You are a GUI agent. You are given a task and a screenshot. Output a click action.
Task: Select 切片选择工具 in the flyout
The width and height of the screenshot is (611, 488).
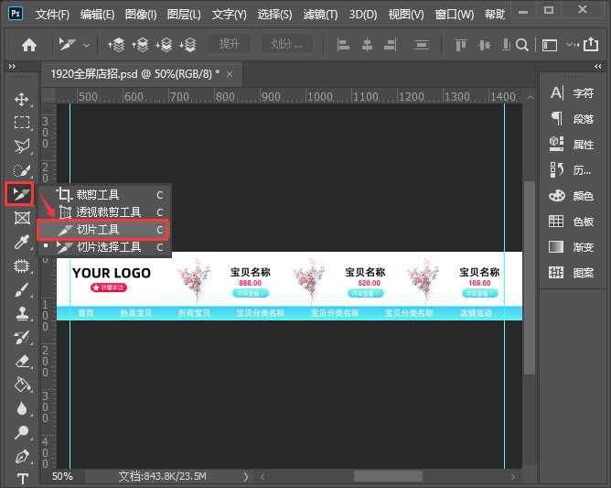pos(108,247)
